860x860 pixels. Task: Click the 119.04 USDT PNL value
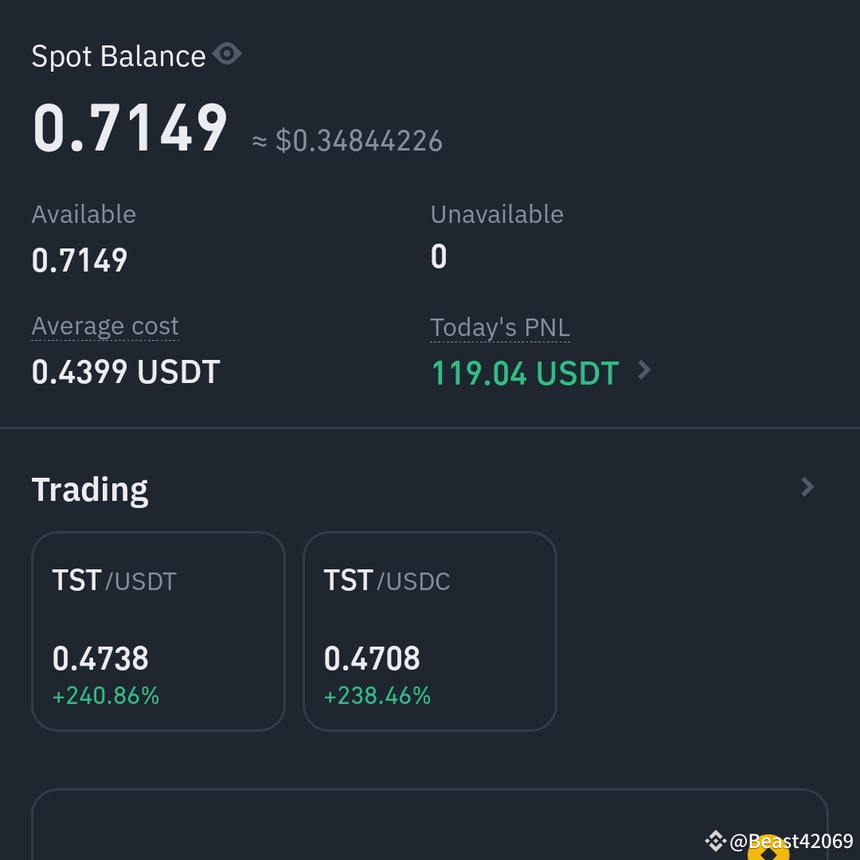525,373
